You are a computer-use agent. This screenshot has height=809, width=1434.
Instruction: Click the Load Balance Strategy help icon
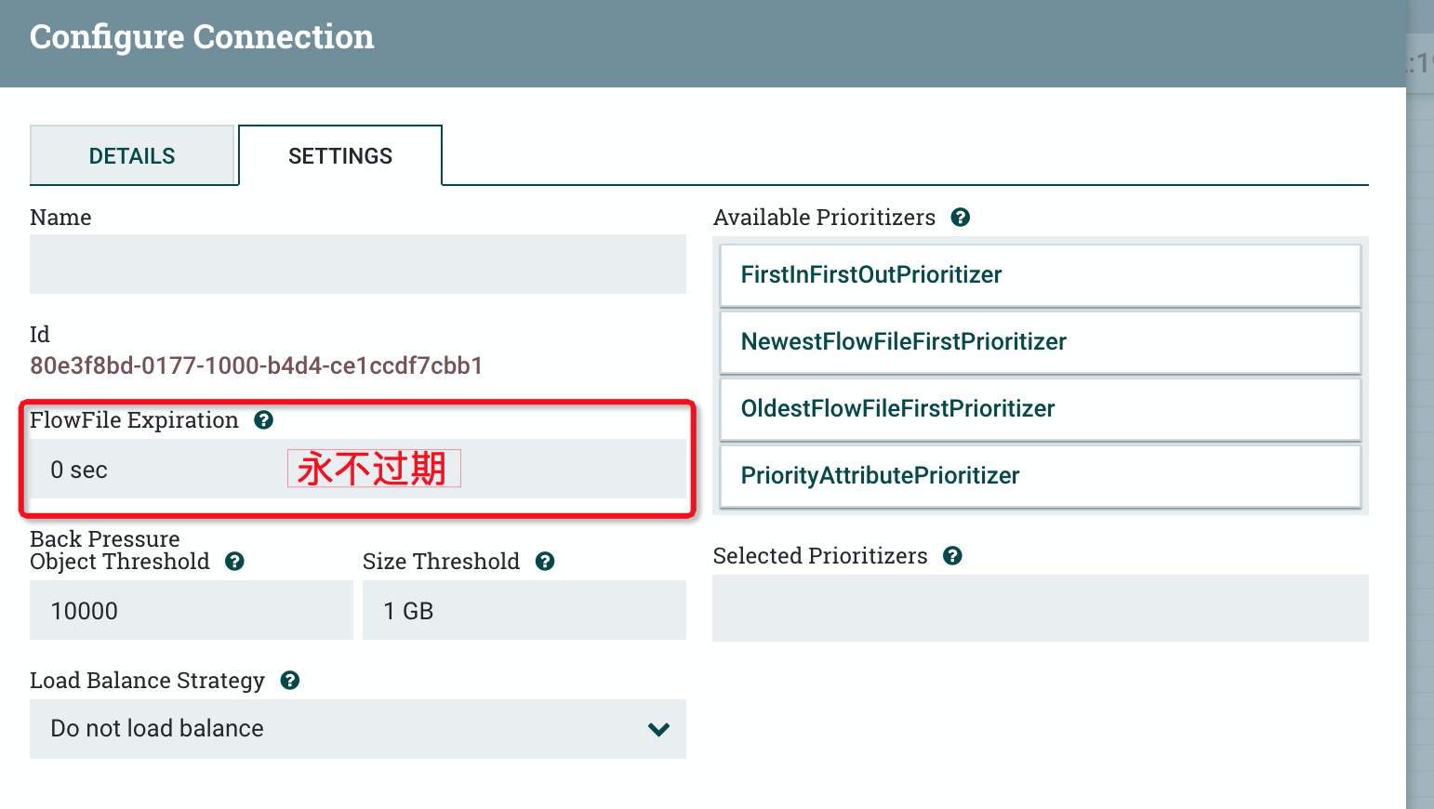[289, 680]
